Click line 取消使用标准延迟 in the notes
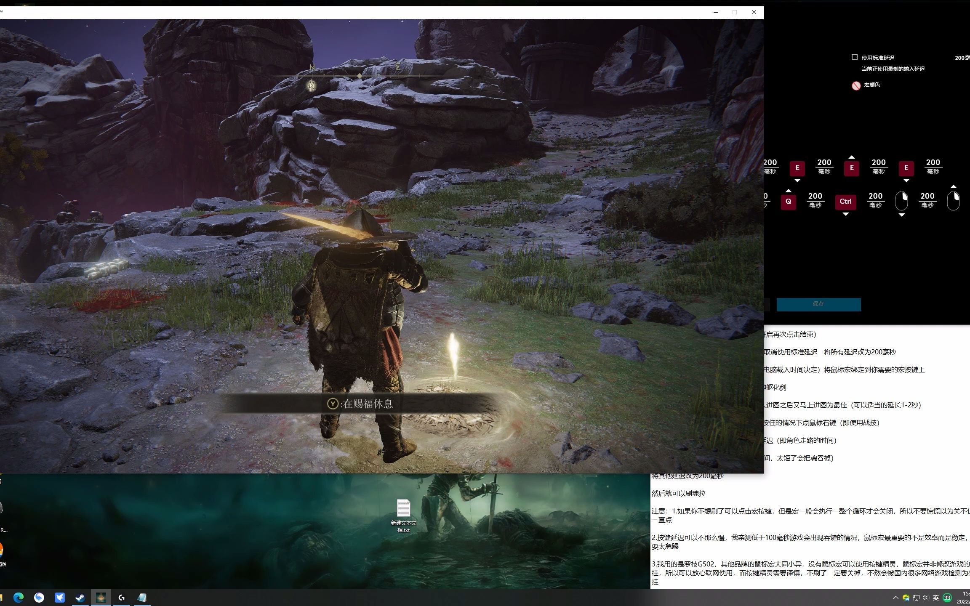970x606 pixels. 830,352
